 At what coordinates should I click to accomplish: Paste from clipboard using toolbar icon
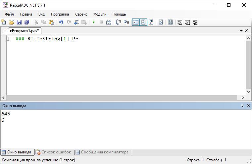tap(52, 22)
